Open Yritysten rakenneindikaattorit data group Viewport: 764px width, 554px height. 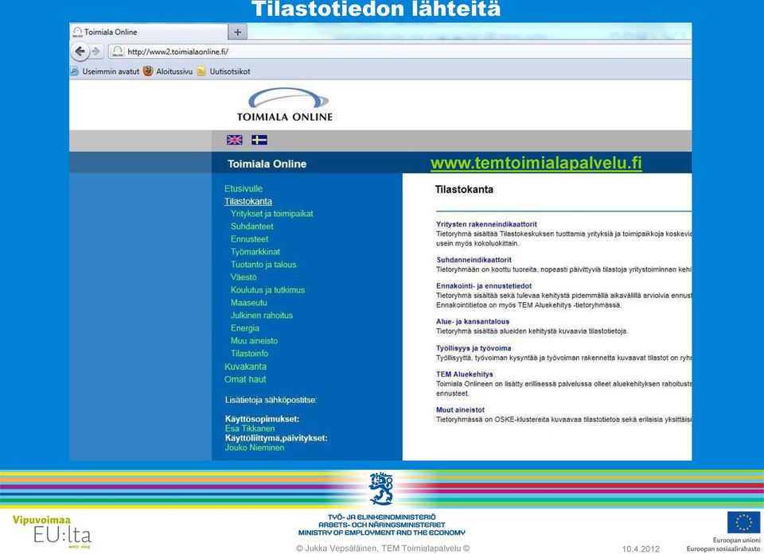pyautogui.click(x=486, y=224)
